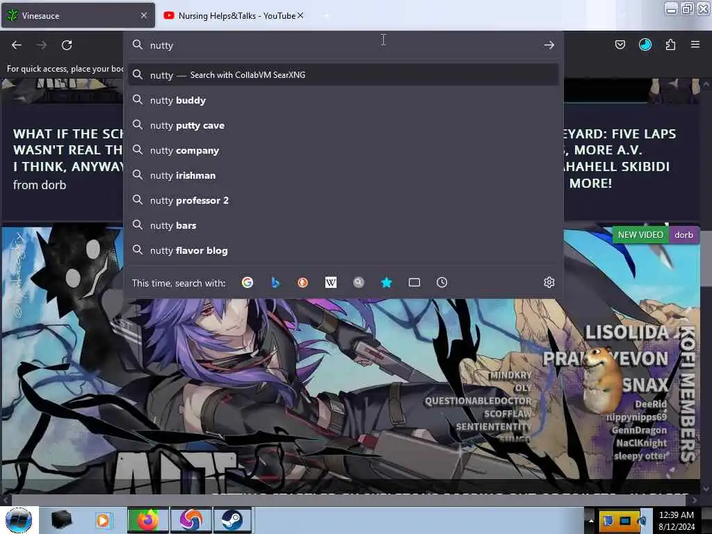Open a new tab with plus
This screenshot has width=712, height=534.
pos(325,15)
